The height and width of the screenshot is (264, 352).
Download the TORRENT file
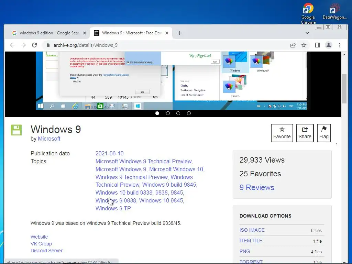[251, 262]
